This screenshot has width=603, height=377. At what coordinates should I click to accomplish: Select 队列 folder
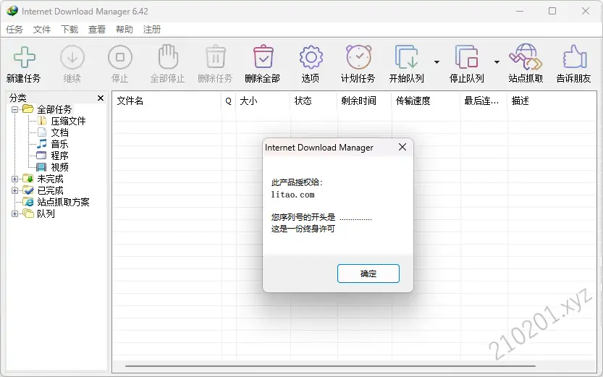[x=46, y=213]
